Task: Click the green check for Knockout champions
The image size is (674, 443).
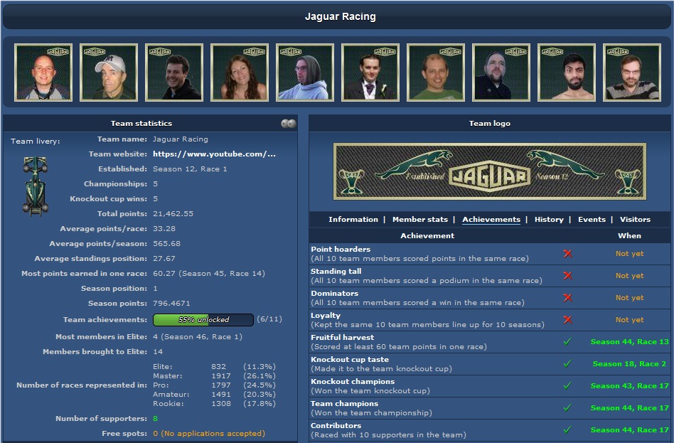Action: click(x=567, y=385)
